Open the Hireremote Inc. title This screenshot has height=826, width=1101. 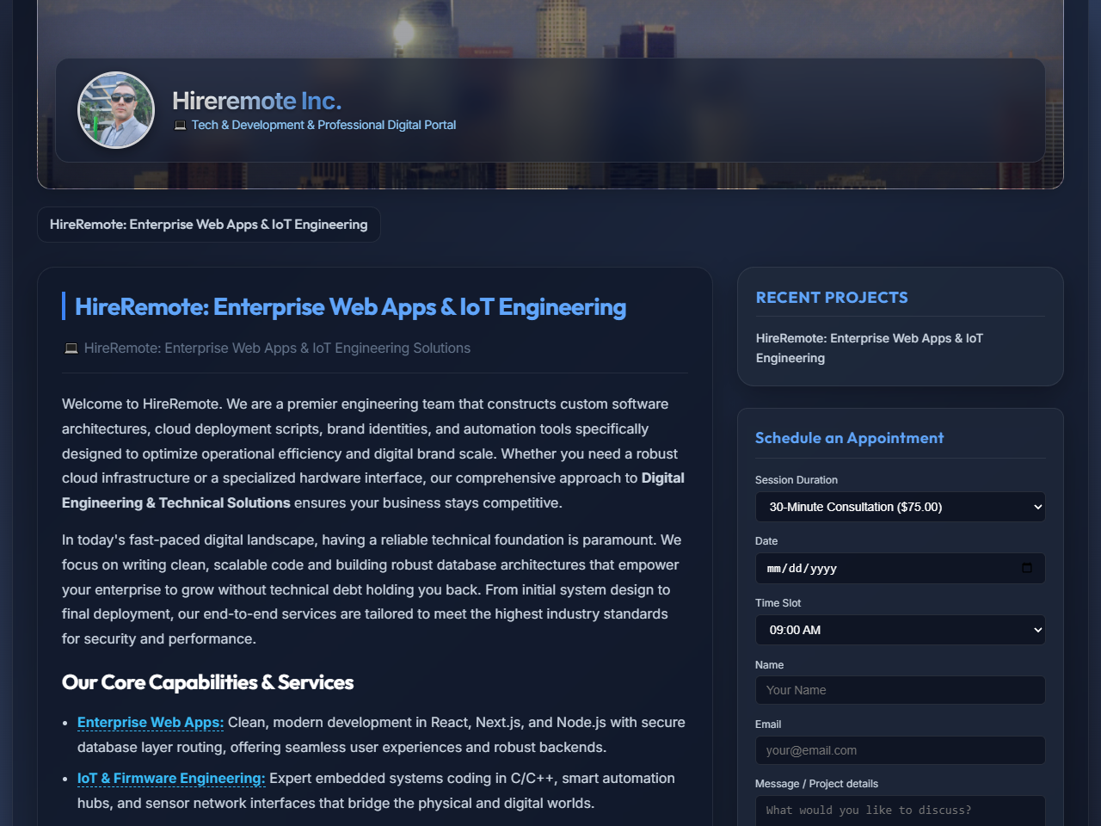(256, 101)
